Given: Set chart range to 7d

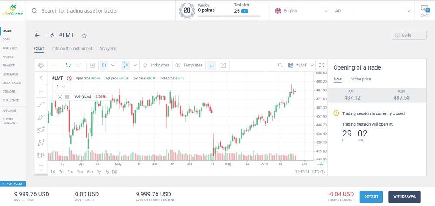Looking at the screenshot, I should (x=61, y=172).
